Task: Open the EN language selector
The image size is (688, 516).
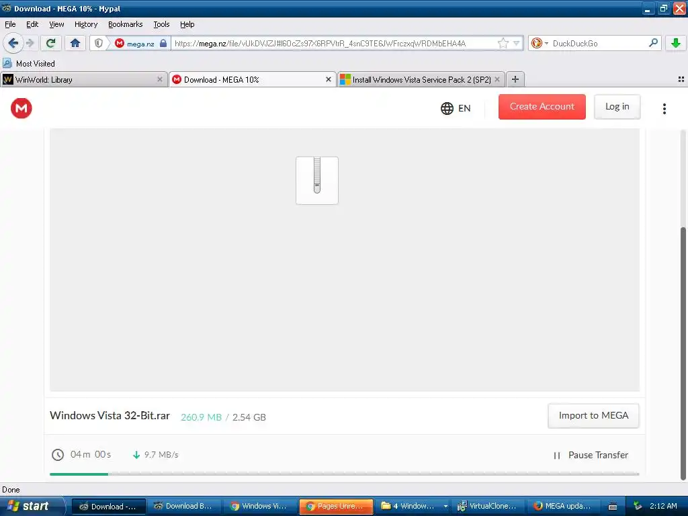Action: point(456,108)
